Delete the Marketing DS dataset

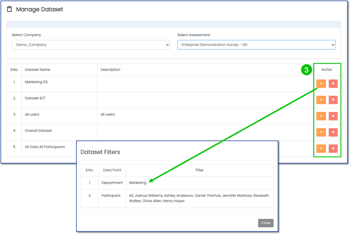pyautogui.click(x=333, y=83)
